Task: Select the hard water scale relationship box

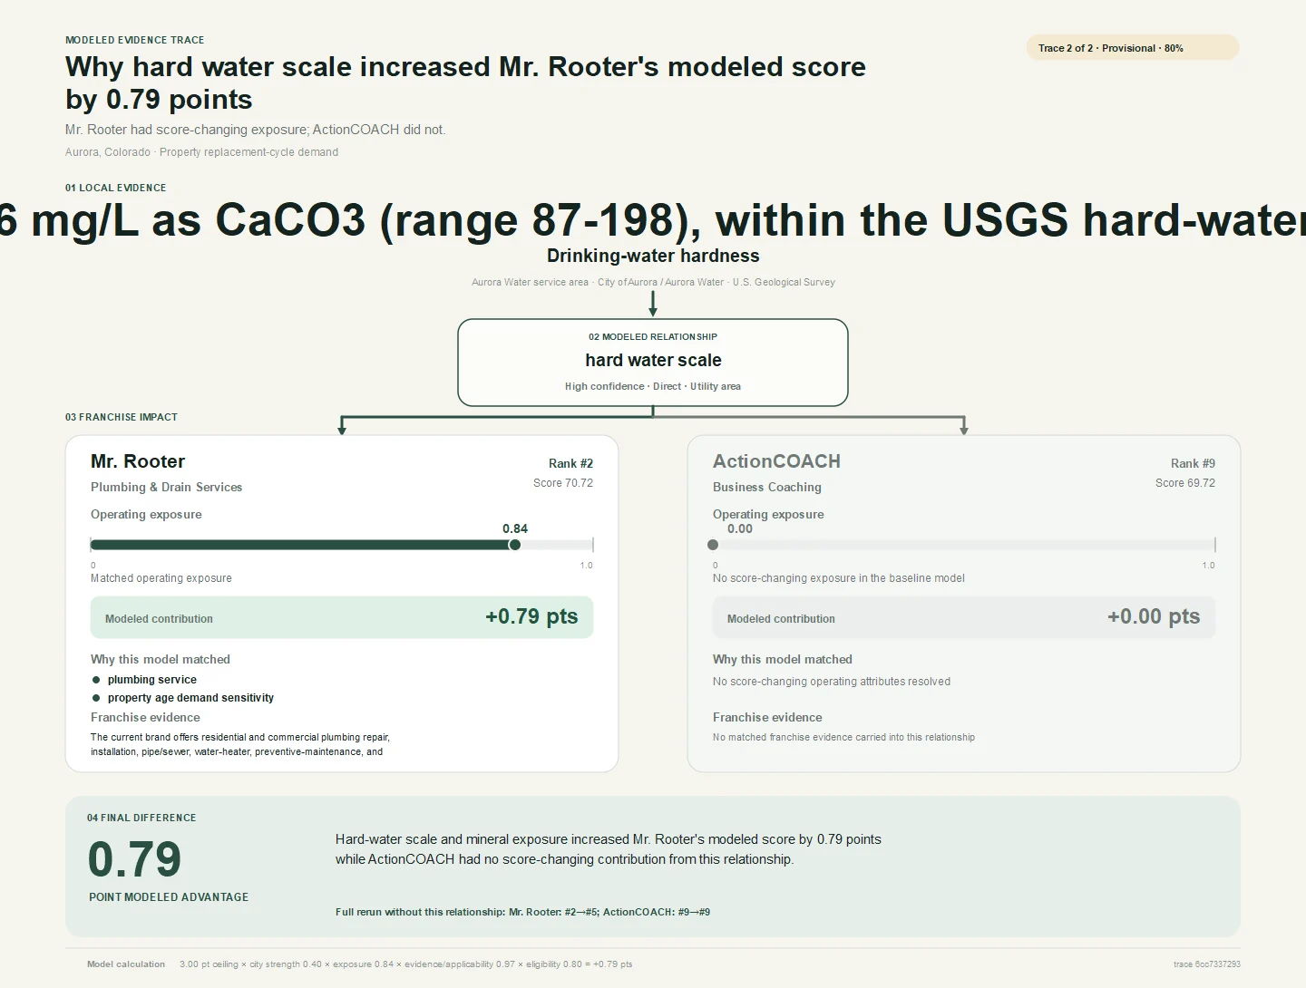Action: point(653,363)
